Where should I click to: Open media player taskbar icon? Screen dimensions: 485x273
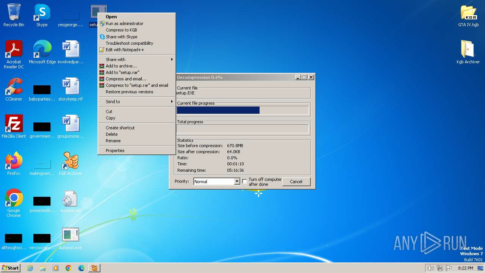(x=56, y=268)
